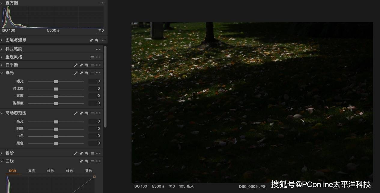The height and width of the screenshot is (193, 380).
Task: Collapse the 曝光 panel
Action: tap(2, 73)
